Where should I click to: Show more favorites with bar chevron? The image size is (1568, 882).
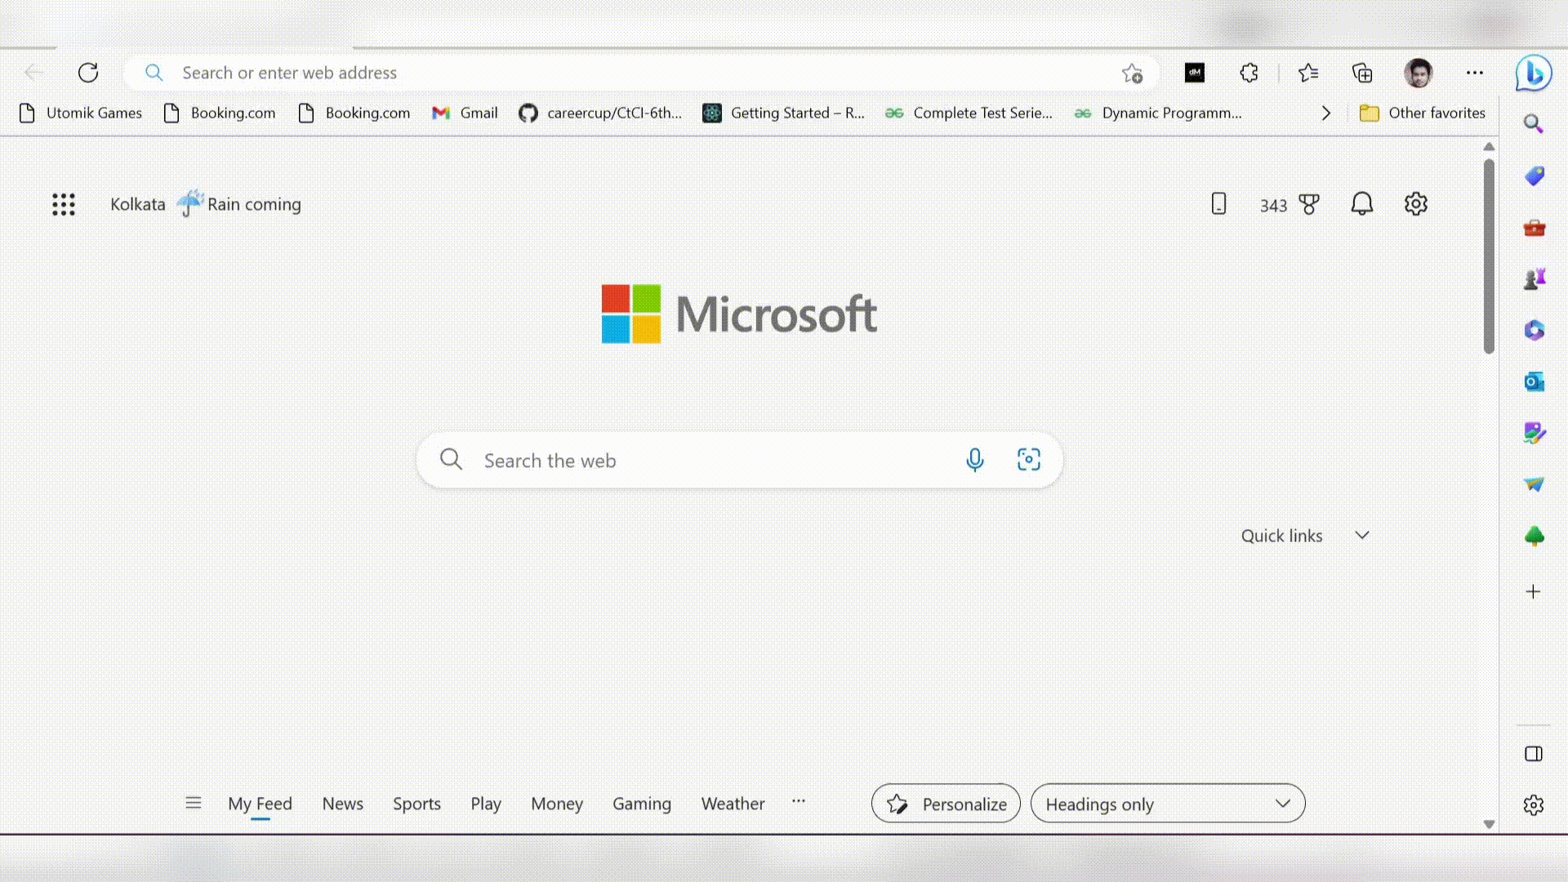point(1325,113)
